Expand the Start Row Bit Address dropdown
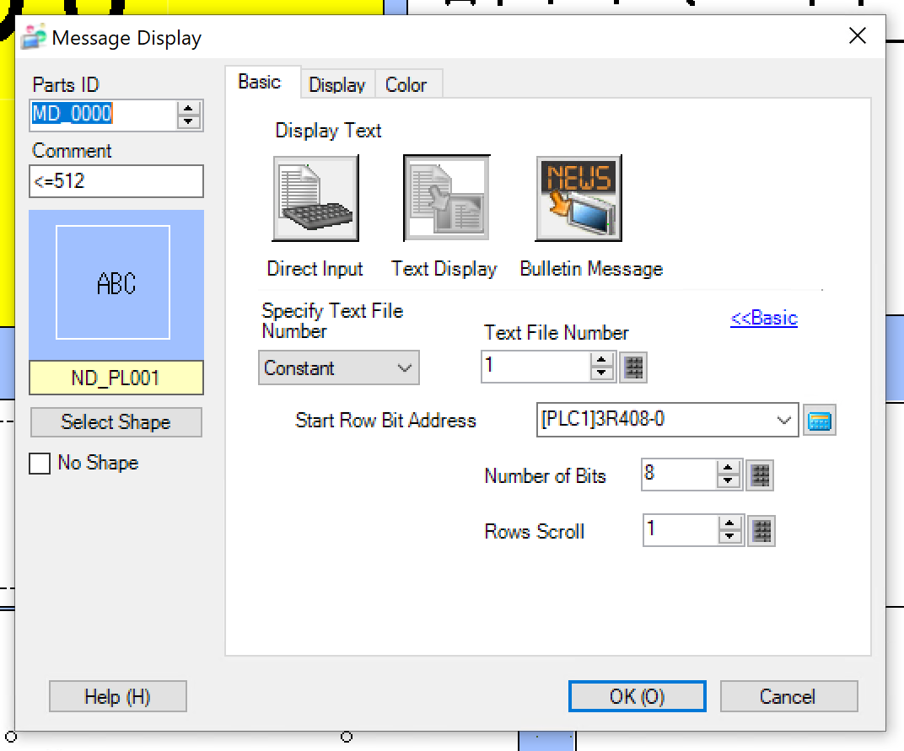This screenshot has width=904, height=751. point(784,420)
